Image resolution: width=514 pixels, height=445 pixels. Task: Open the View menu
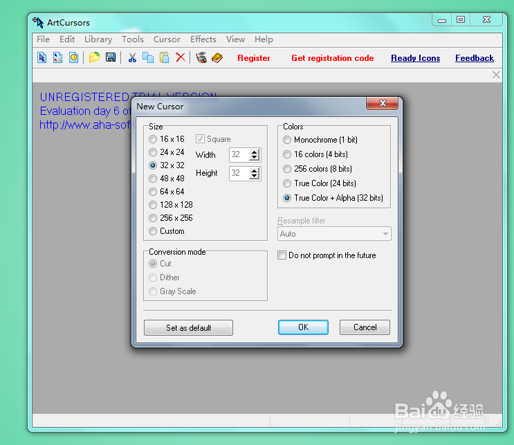[235, 39]
